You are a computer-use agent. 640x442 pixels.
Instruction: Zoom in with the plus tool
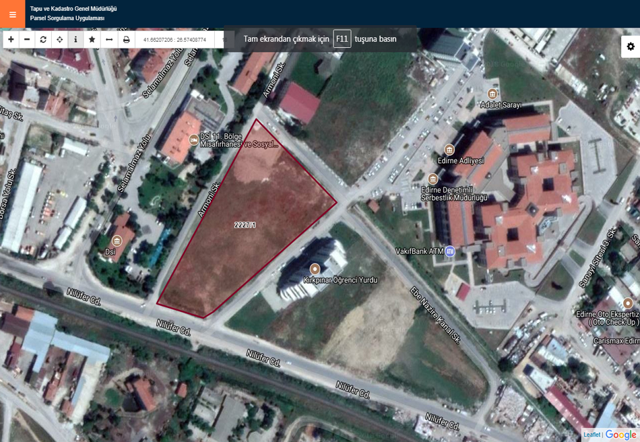point(11,40)
